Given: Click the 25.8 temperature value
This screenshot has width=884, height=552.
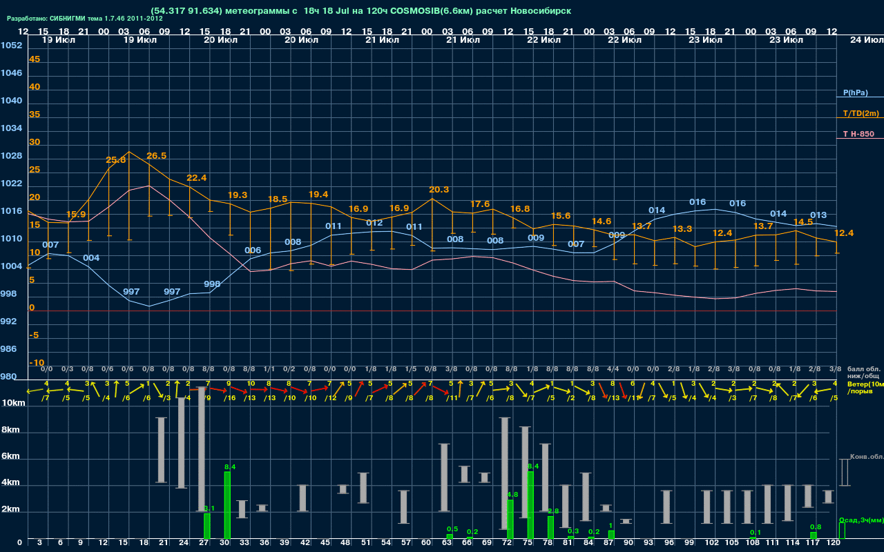Looking at the screenshot, I should 116,160.
